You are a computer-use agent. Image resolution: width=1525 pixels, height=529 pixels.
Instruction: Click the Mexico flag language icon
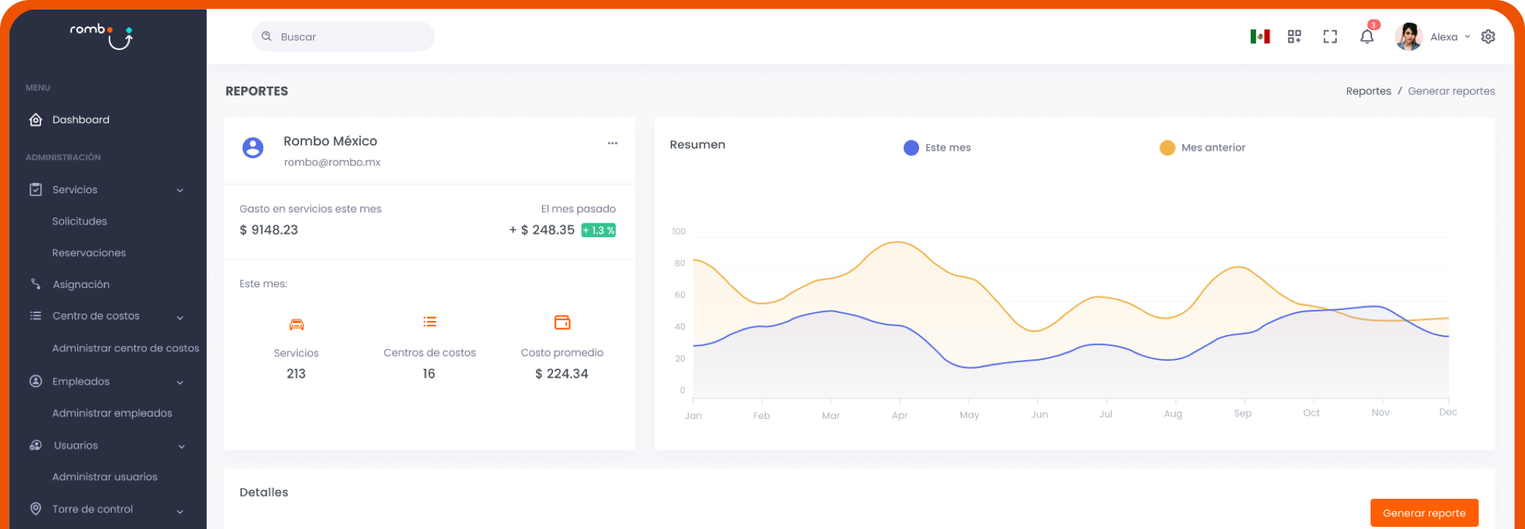coord(1260,37)
